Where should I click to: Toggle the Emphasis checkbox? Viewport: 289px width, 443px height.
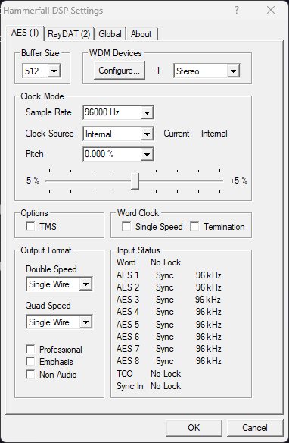coord(30,361)
